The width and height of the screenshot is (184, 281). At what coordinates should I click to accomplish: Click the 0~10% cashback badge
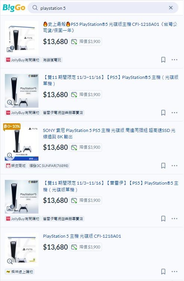pos(12,127)
